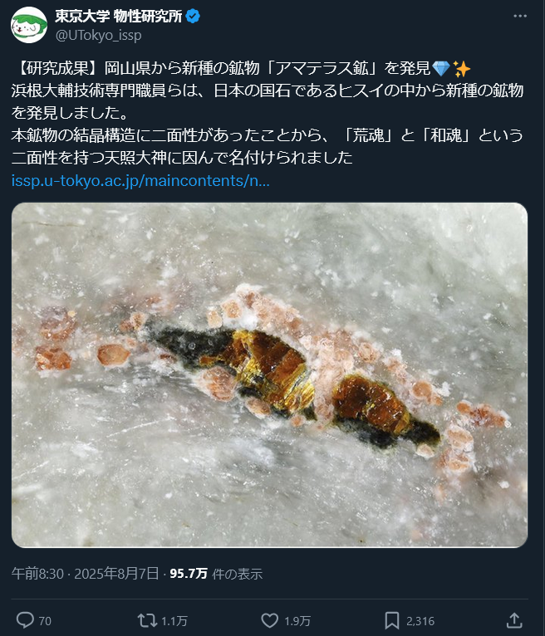
Task: Click the like count 1.9万
Action: tap(297, 621)
